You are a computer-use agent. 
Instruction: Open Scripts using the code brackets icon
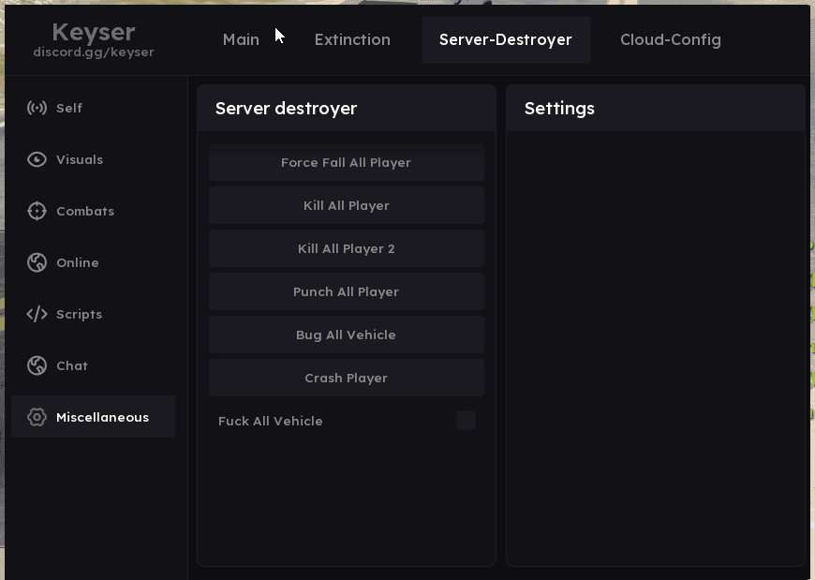coord(37,314)
